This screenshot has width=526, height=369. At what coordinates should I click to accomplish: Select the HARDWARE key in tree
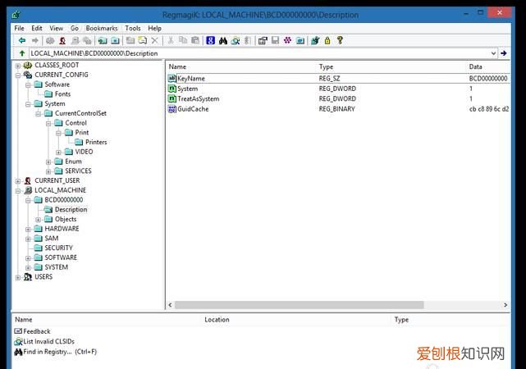coord(62,229)
